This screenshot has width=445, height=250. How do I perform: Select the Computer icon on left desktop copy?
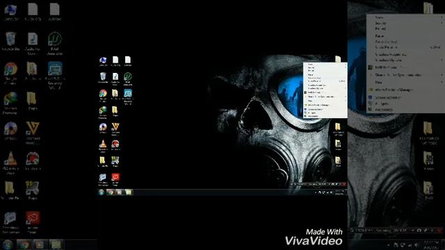[10, 9]
